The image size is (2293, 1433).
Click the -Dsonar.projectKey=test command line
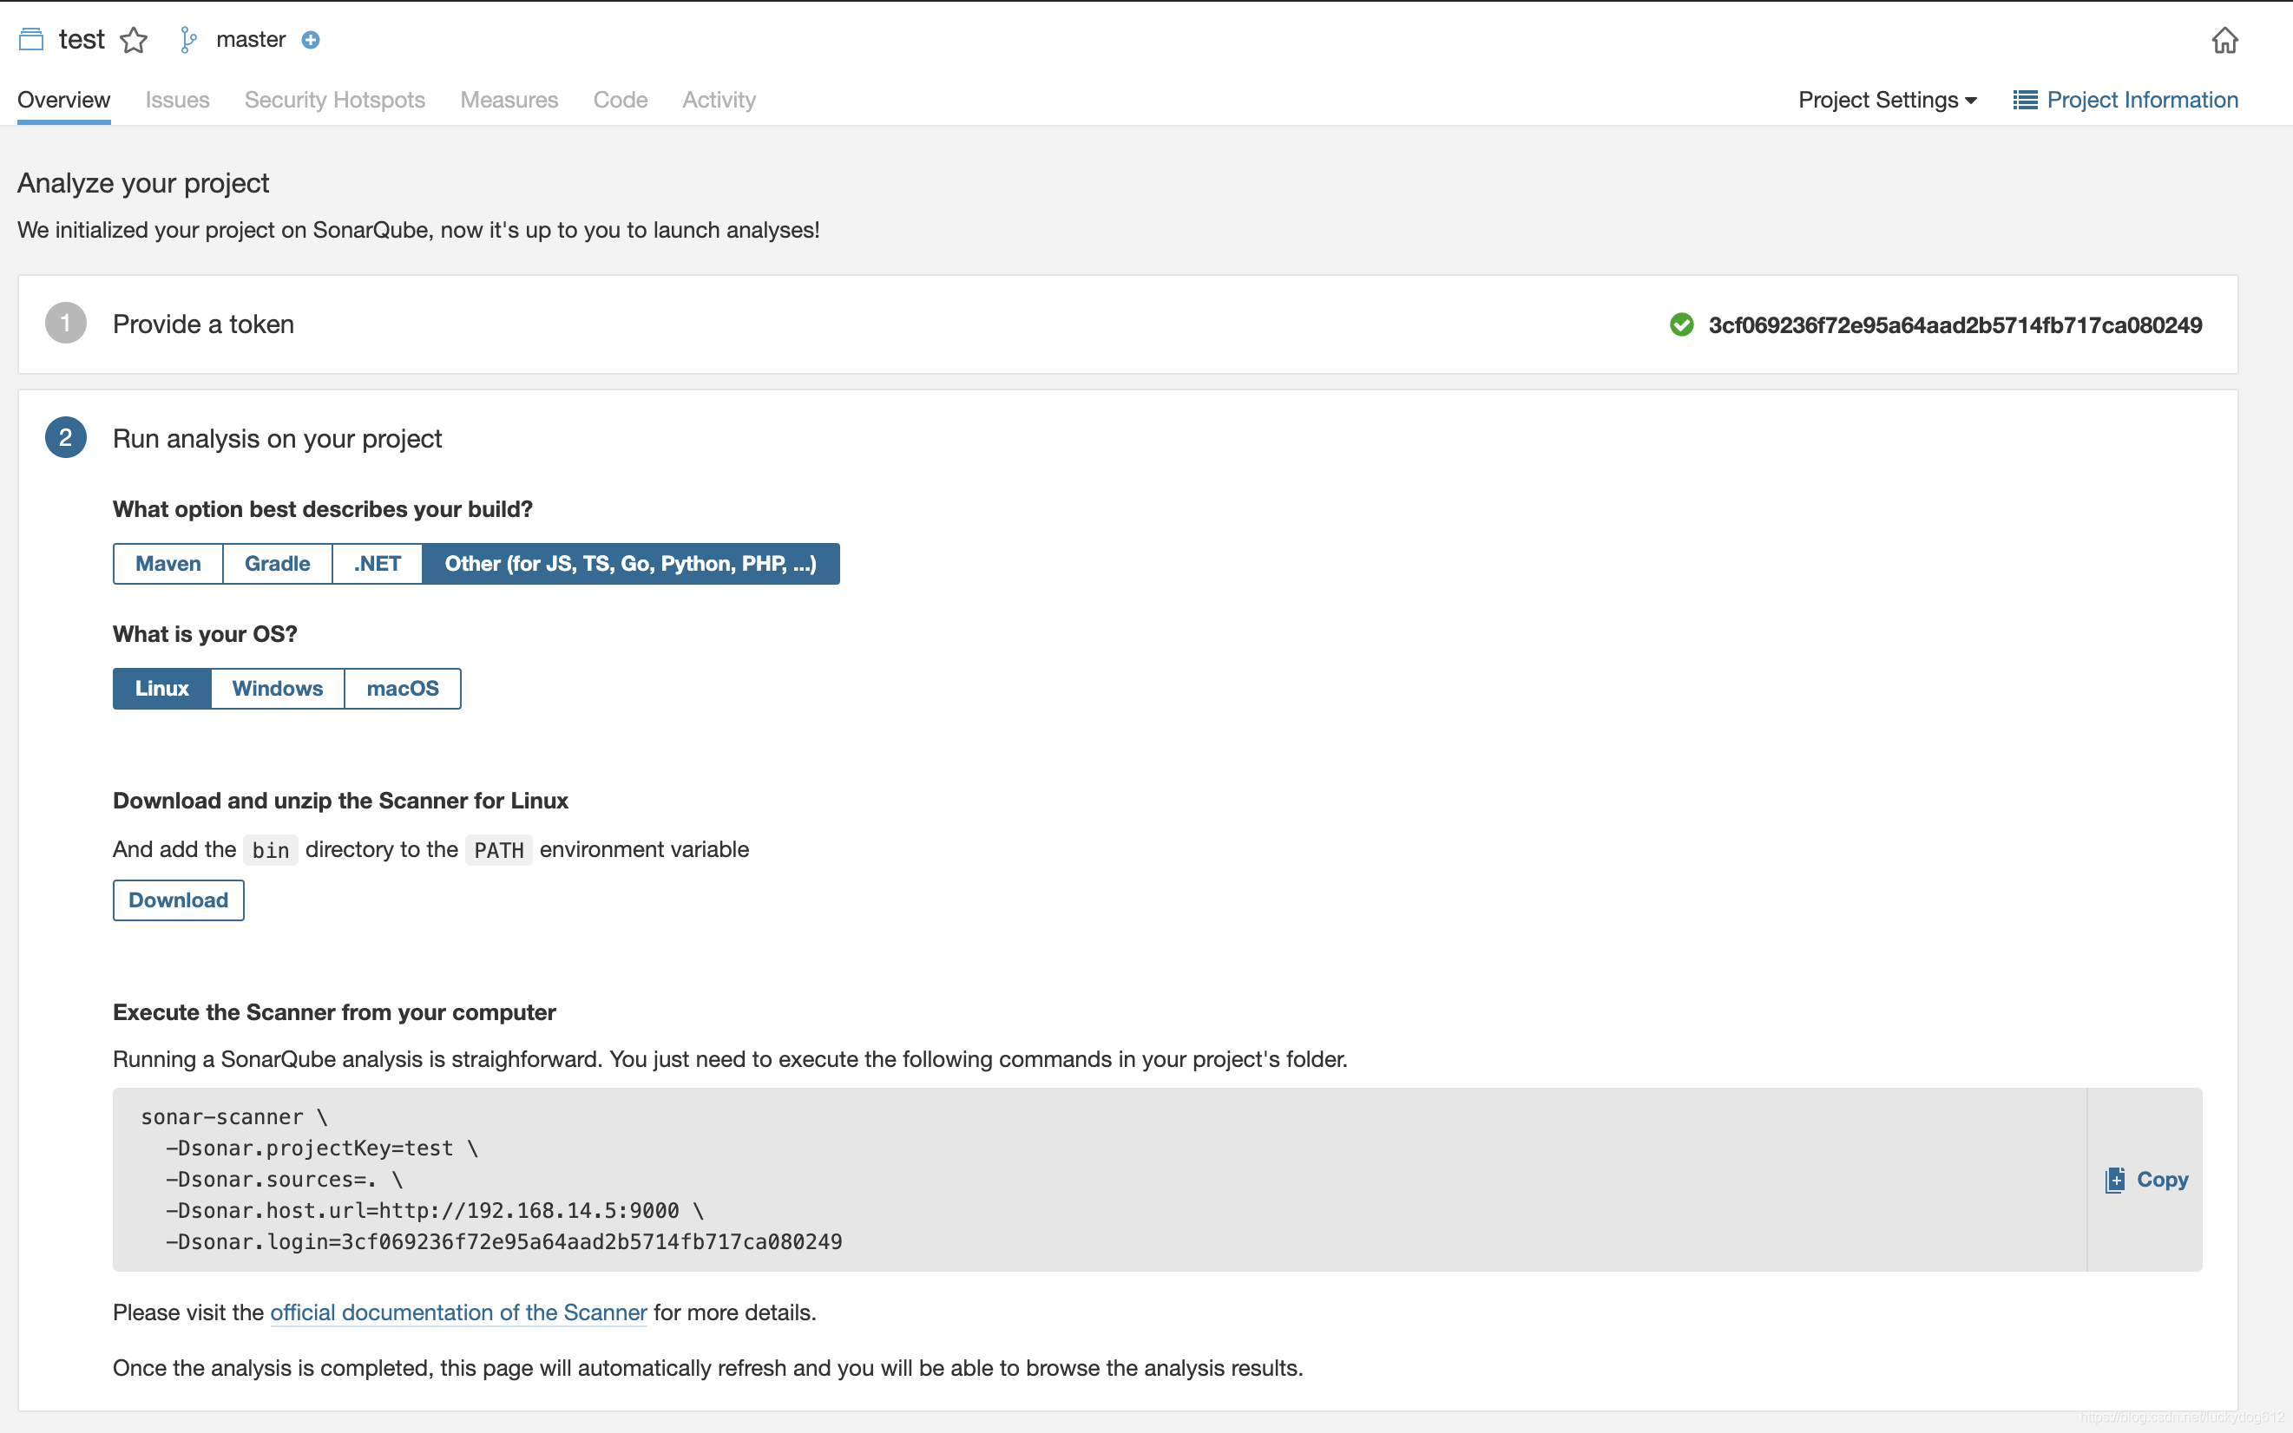pos(321,1148)
